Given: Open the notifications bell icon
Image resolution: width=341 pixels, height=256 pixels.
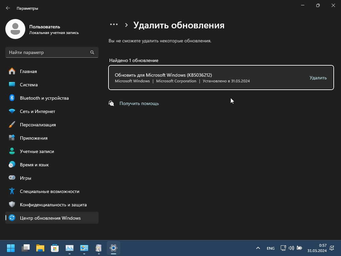Looking at the screenshot, I should (x=332, y=248).
